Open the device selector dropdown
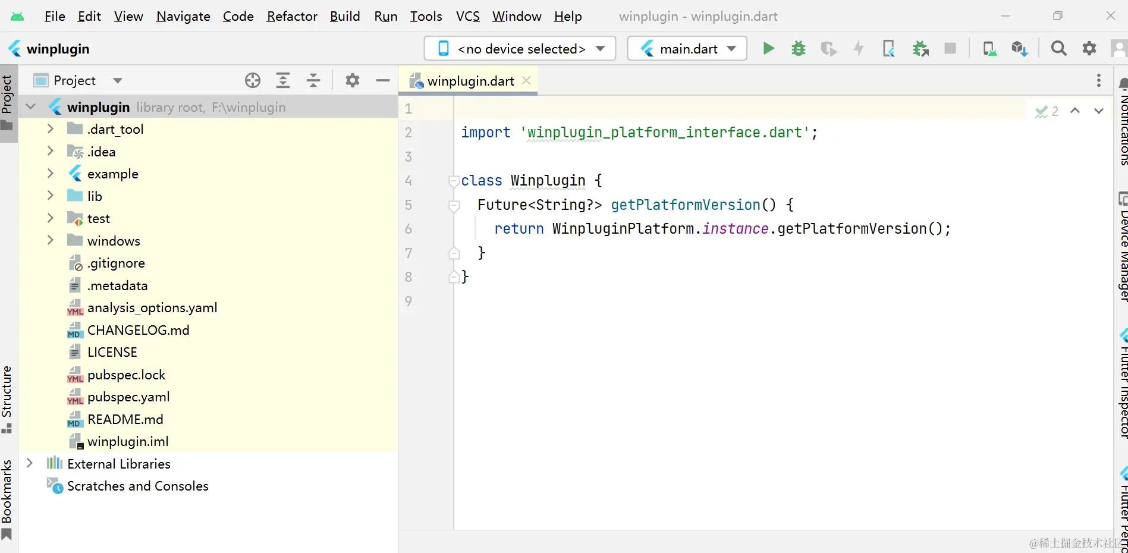Screen dimensions: 1128x553 click(520, 49)
